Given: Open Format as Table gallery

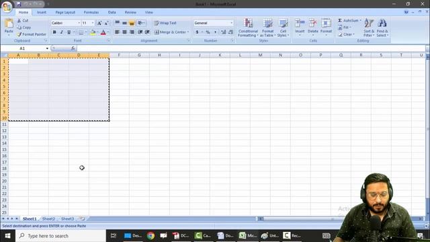Looking at the screenshot, I should (267, 28).
